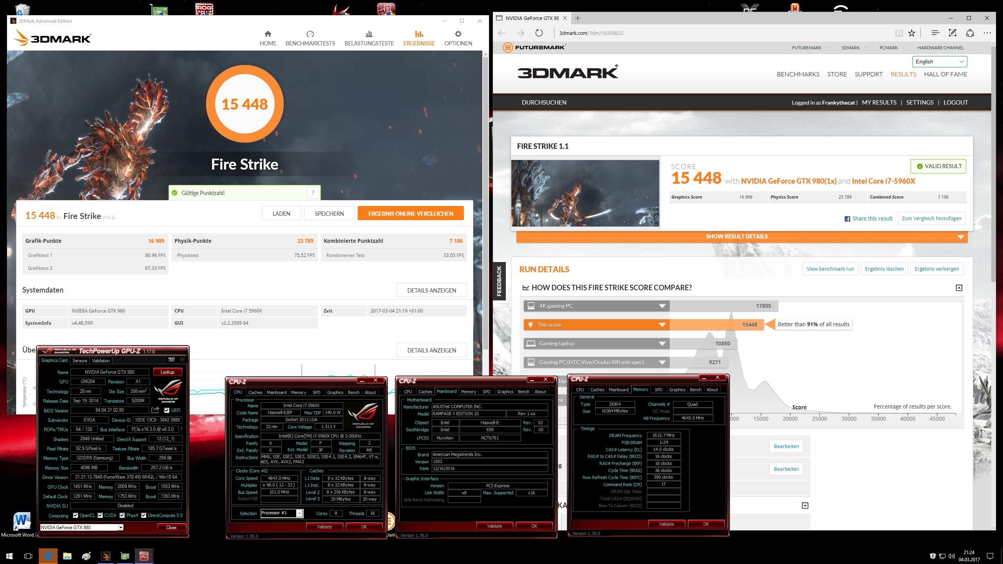Open OPTIONEN gear in 3DMark

[458, 38]
